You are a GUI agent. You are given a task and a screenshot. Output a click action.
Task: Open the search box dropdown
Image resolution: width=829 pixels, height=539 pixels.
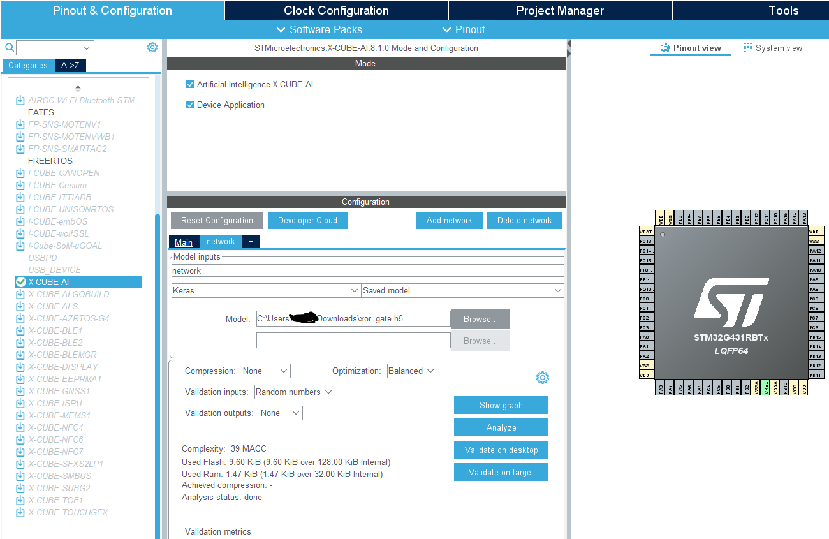pyautogui.click(x=87, y=48)
